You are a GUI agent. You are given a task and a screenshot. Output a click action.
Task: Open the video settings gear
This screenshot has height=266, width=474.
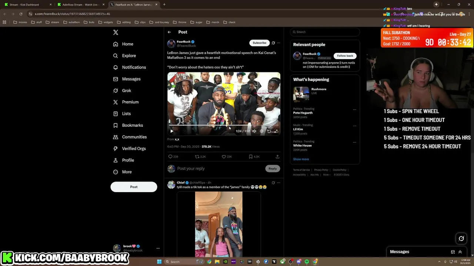coord(261,131)
